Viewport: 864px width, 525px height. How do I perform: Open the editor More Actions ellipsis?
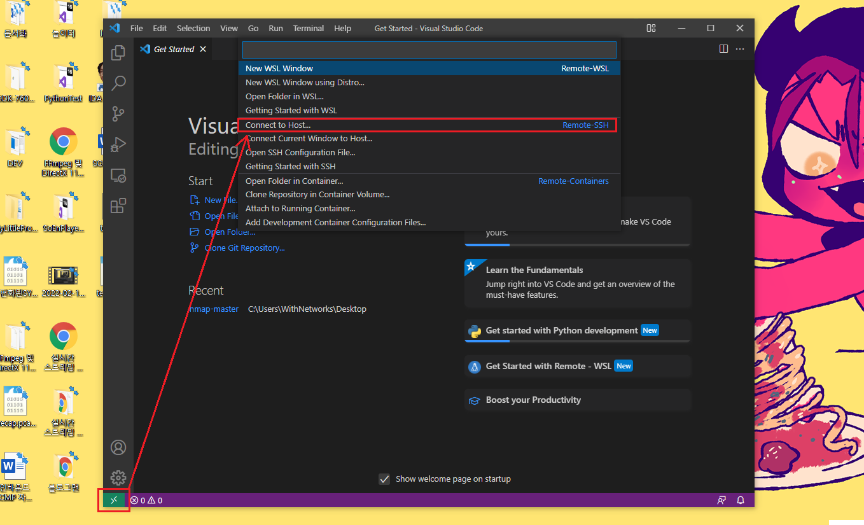(x=740, y=49)
